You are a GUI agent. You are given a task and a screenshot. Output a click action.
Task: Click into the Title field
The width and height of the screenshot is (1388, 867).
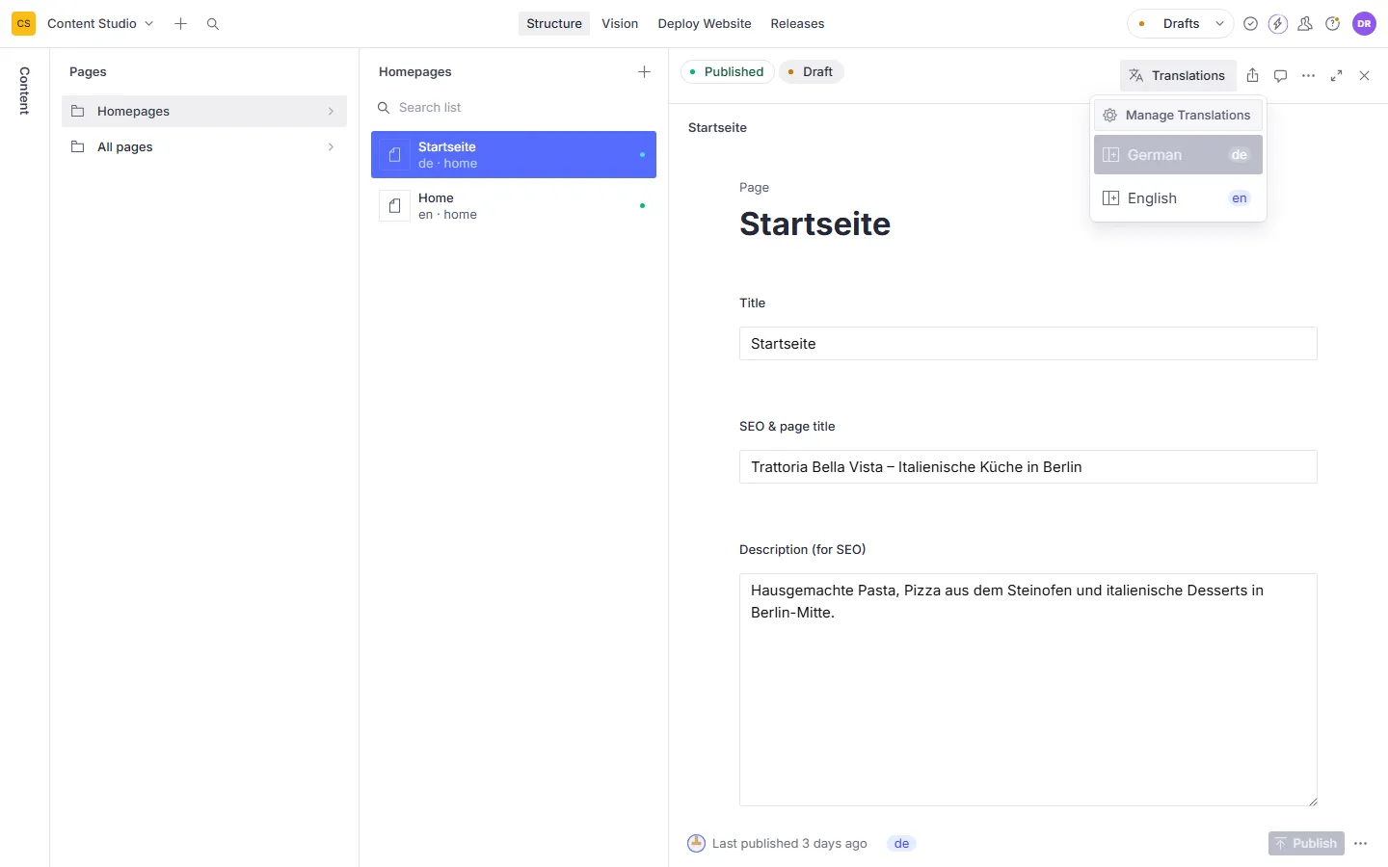(x=1028, y=344)
